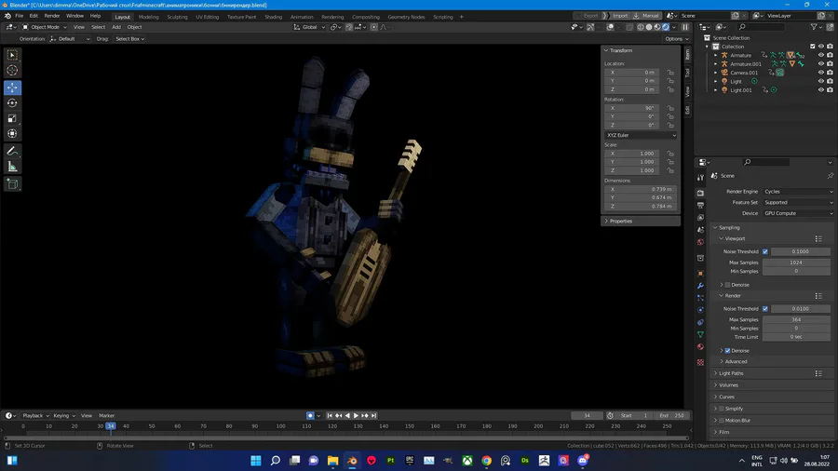Open the Keying timeline menu
This screenshot has width=838, height=471.
point(63,415)
